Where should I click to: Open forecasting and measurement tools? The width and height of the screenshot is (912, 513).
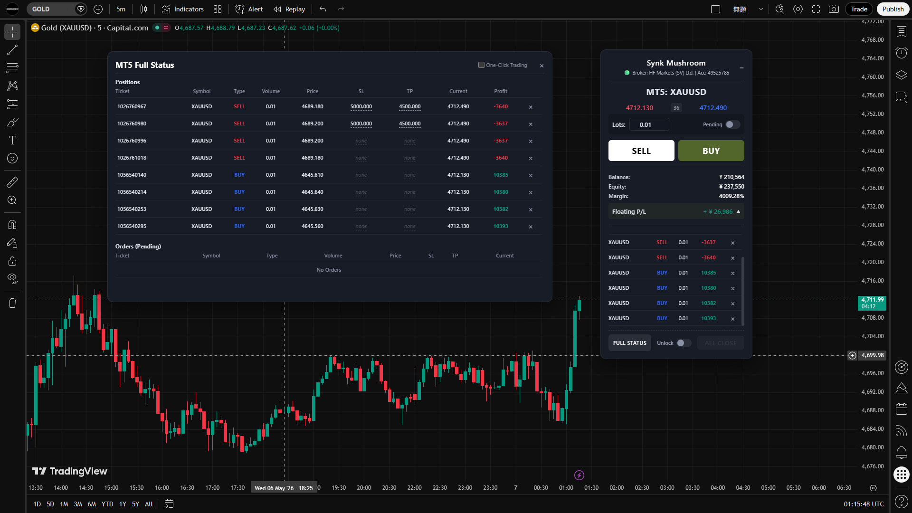point(12,104)
